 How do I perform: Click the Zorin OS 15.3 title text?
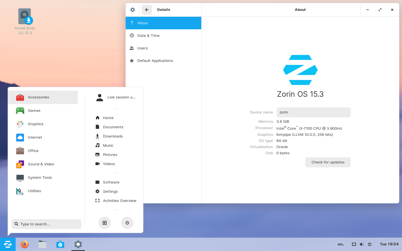click(x=300, y=94)
